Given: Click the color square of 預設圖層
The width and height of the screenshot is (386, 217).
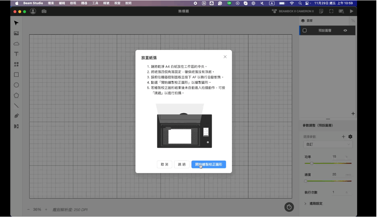Looking at the screenshot, I should pos(305,30).
